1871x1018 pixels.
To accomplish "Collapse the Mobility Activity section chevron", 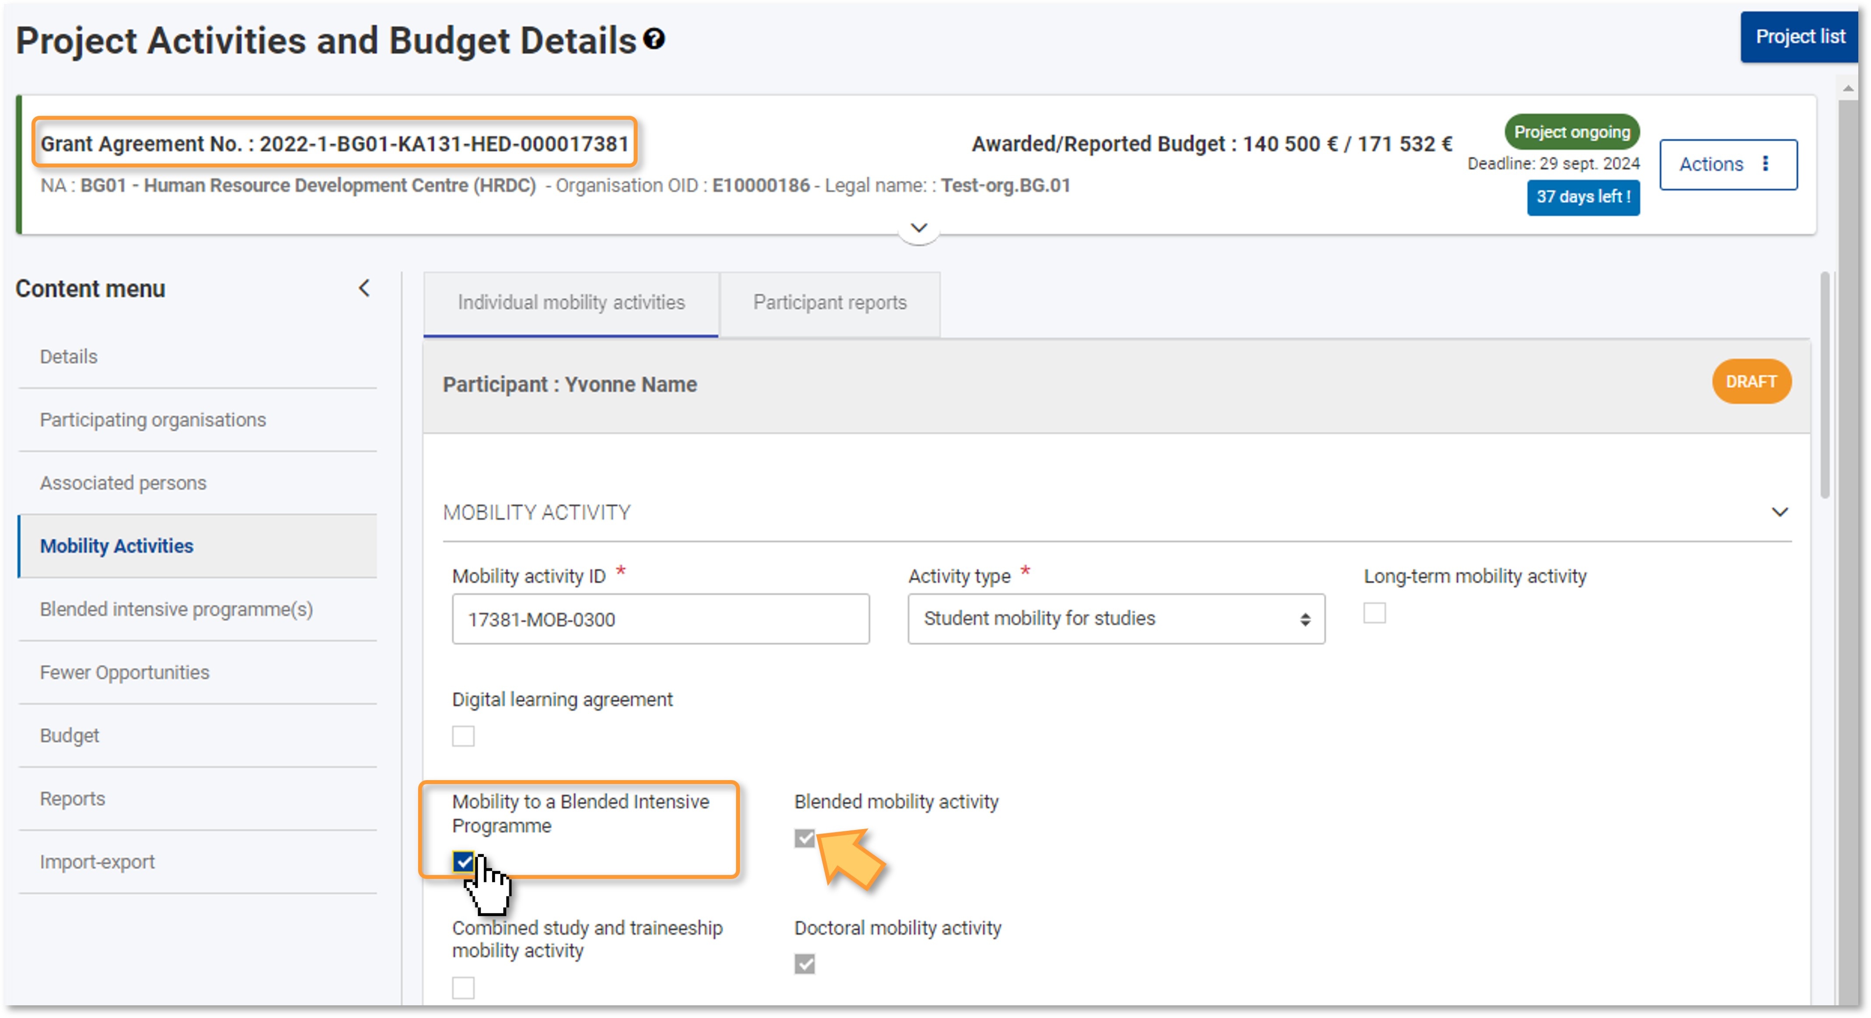I will (1780, 512).
